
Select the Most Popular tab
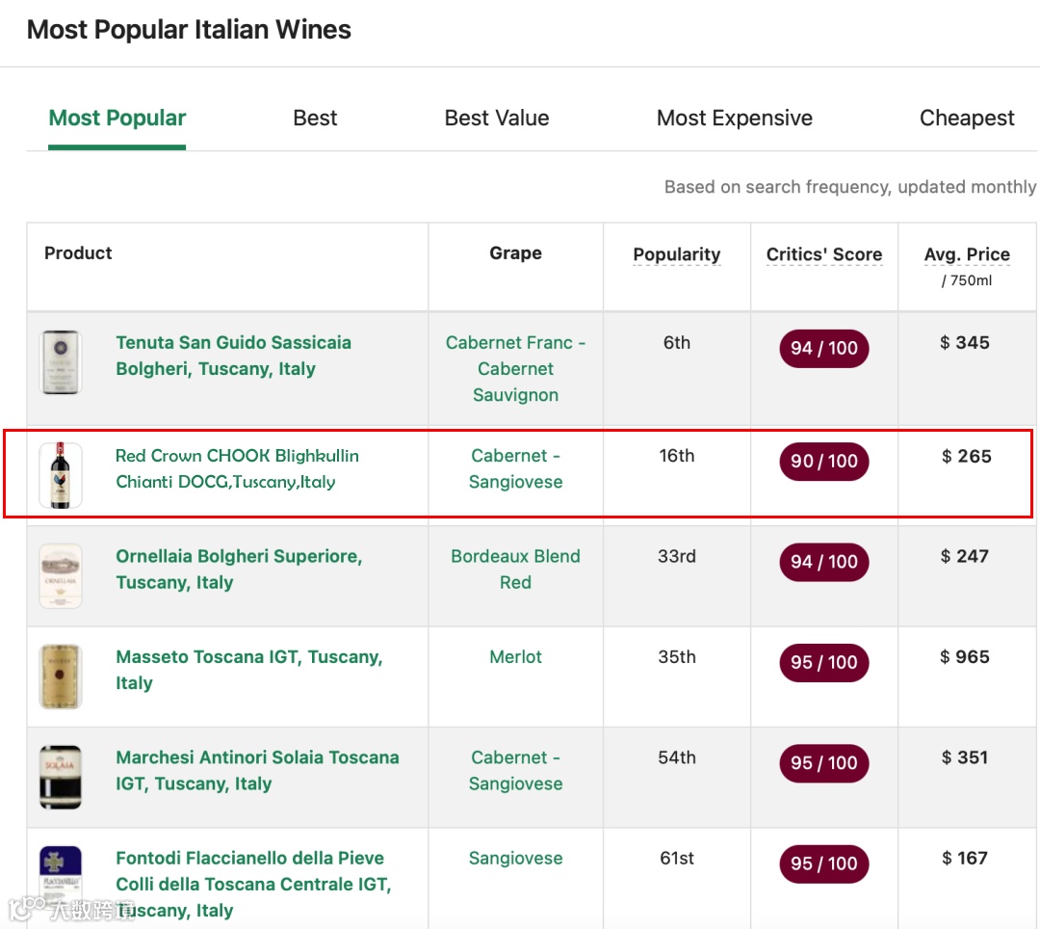coord(117,119)
